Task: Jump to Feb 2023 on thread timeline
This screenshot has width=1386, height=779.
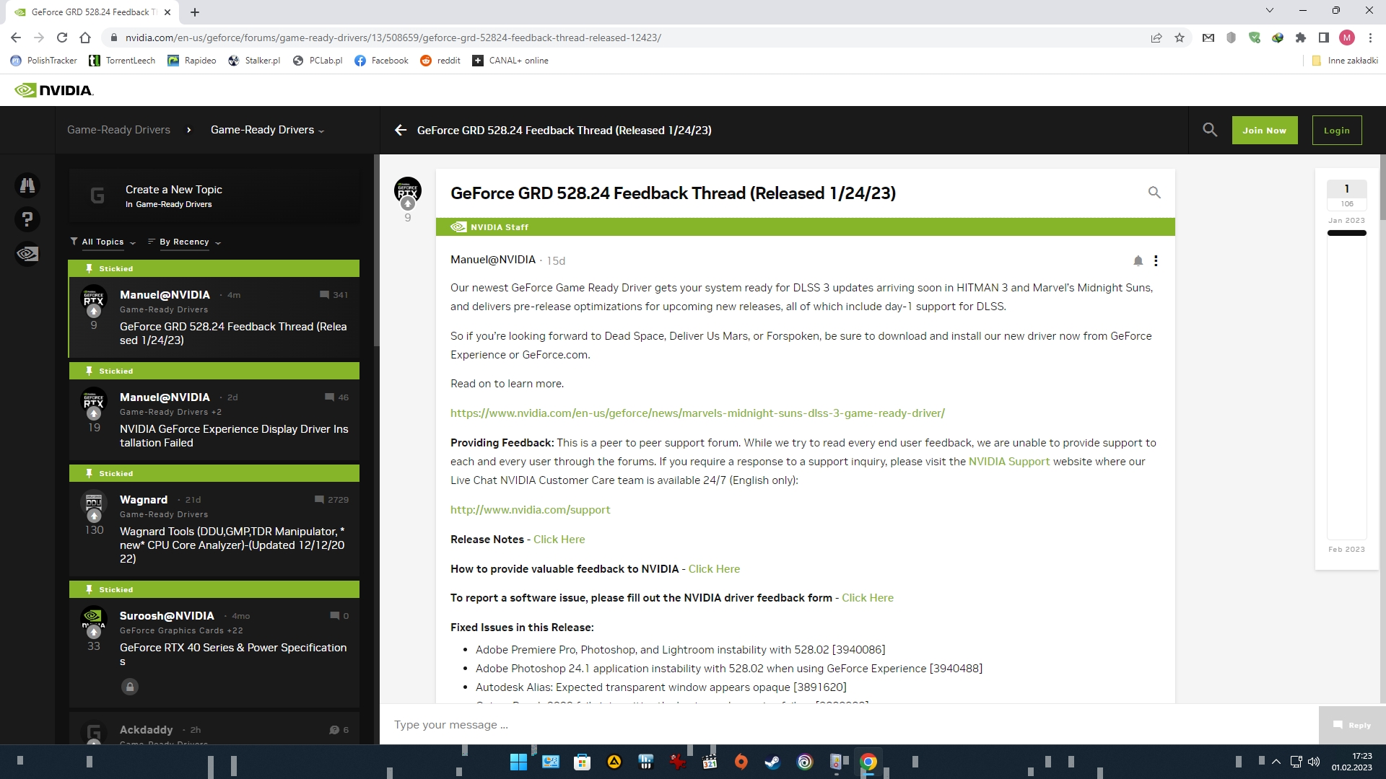Action: pos(1346,550)
